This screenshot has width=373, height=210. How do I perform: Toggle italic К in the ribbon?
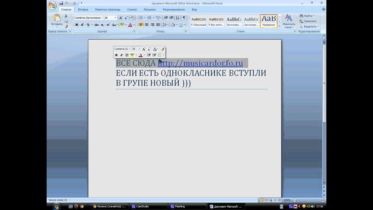(x=82, y=25)
